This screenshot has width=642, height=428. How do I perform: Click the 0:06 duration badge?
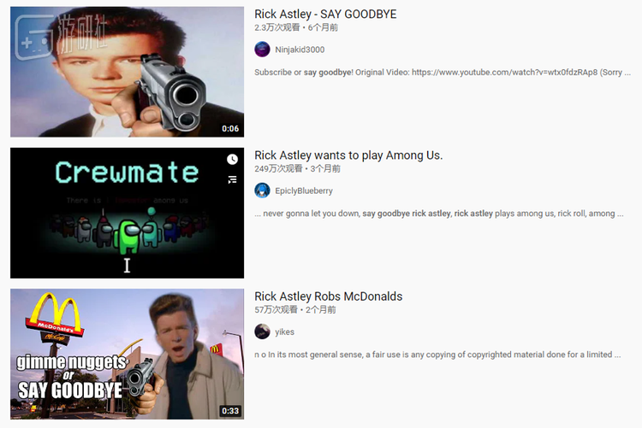(230, 128)
